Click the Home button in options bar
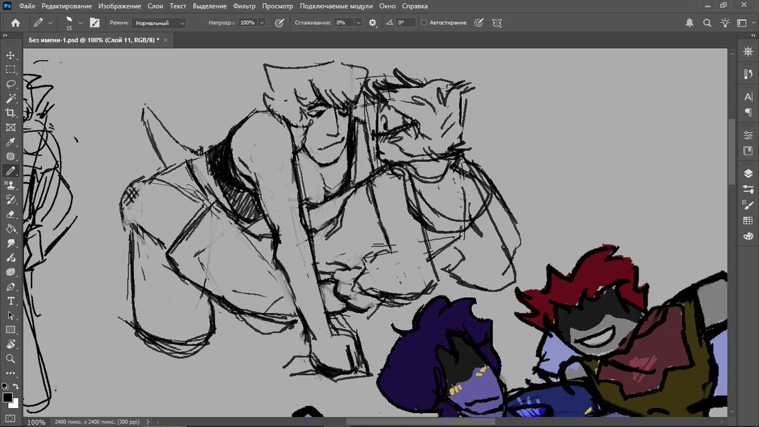Viewport: 759px width, 427px height. 15,22
